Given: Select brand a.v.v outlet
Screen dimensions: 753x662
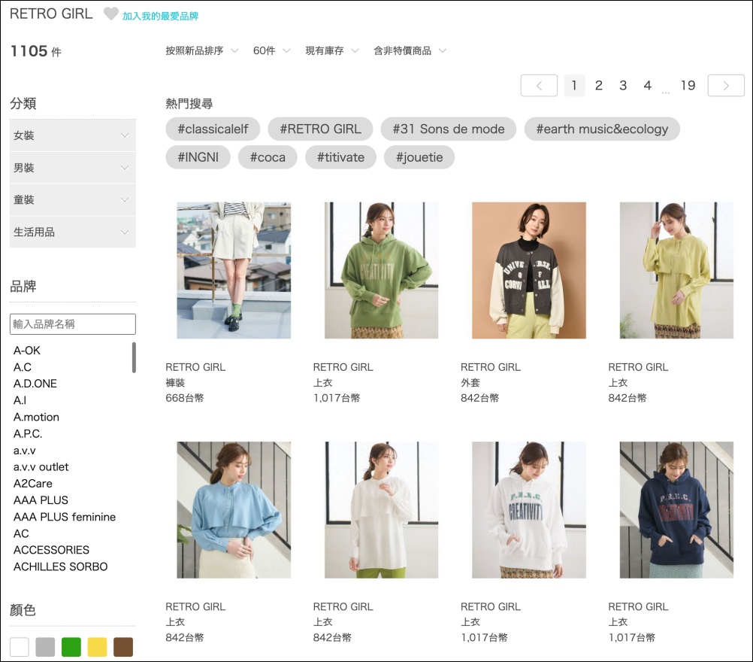Looking at the screenshot, I should click(41, 467).
